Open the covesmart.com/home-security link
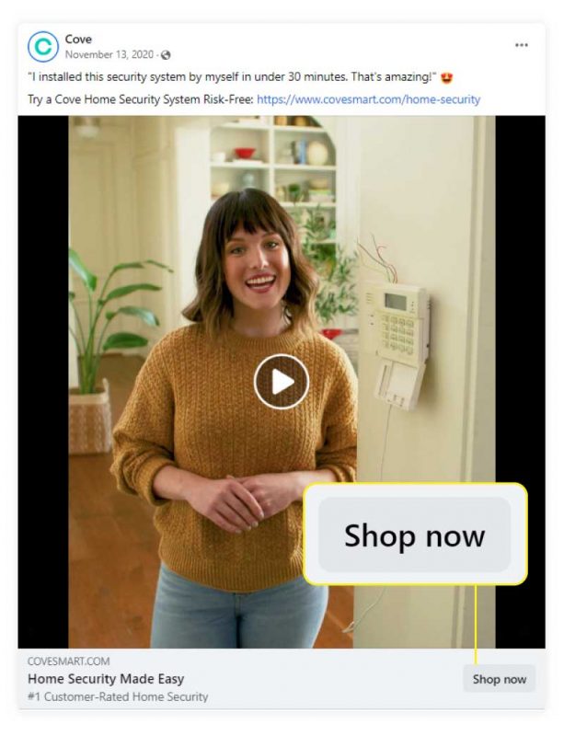Screen dimensions: 564x736 369,99
